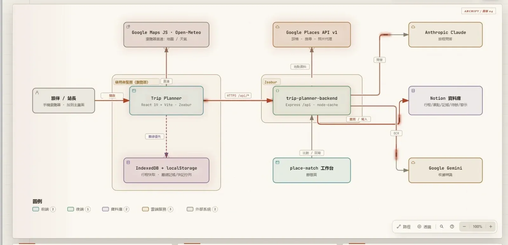Click the 雲端服務 legend swatch
The image size is (508, 245).
point(145,209)
